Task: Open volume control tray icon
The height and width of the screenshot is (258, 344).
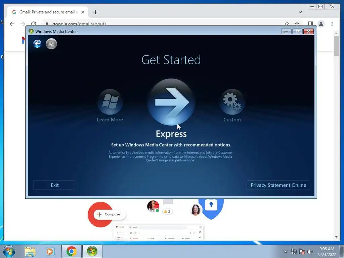Action: pyautogui.click(x=310, y=252)
